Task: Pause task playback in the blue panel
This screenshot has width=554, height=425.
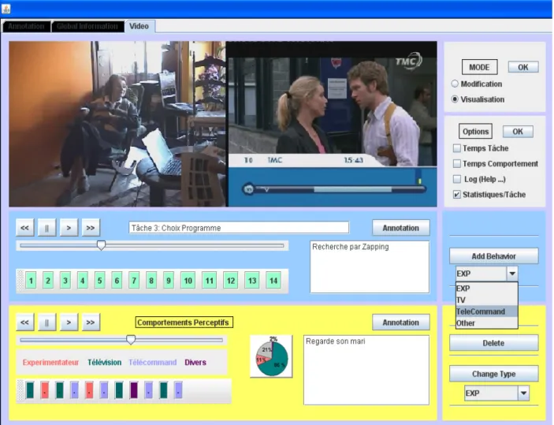Action: click(x=46, y=228)
